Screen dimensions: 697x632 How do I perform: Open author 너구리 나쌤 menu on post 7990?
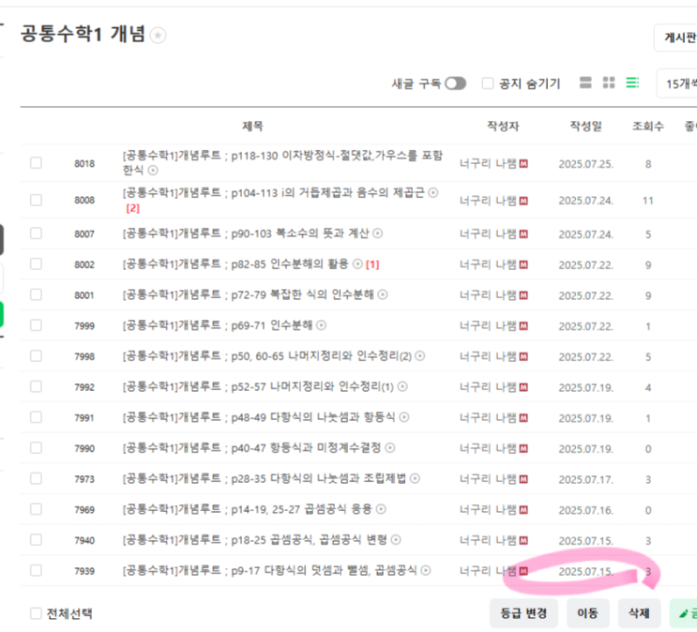[487, 448]
